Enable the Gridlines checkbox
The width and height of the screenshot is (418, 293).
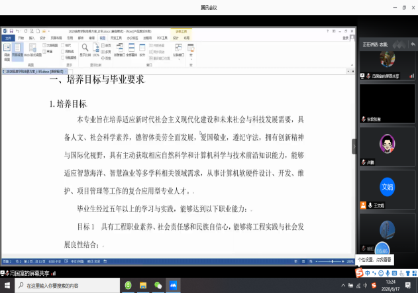coord(64,51)
